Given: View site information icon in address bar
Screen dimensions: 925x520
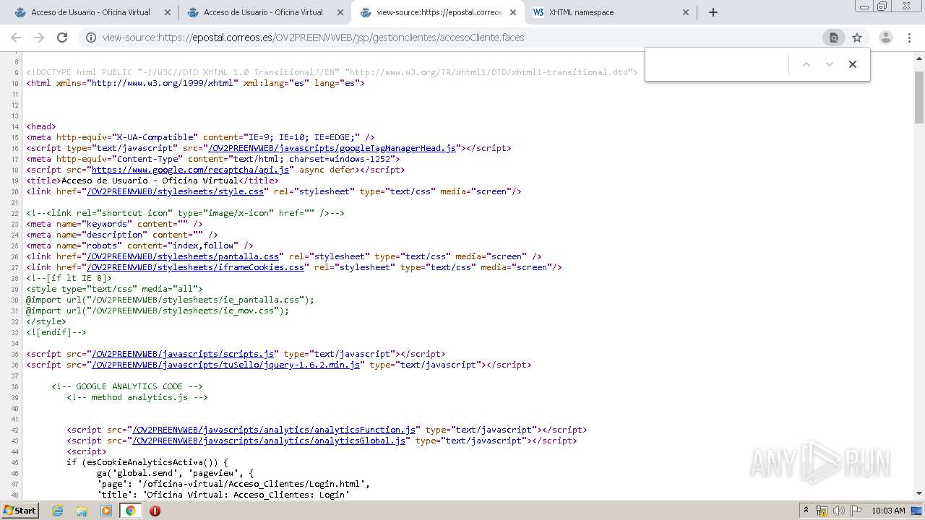Looking at the screenshot, I should [91, 38].
